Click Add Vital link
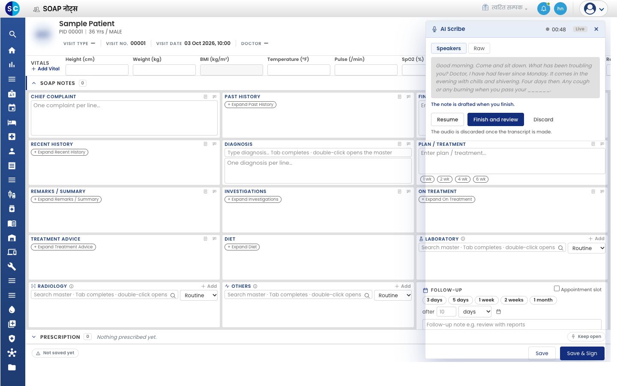Viewport: 617px width, 386px height. pos(45,69)
